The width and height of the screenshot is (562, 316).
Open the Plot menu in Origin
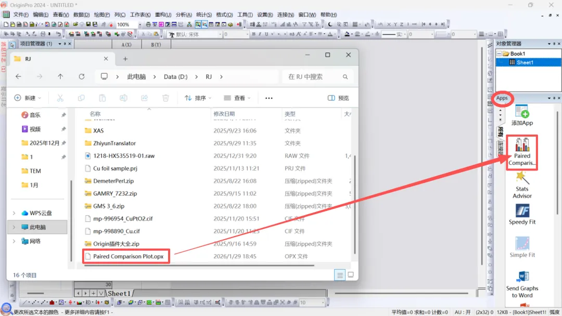[x=102, y=15]
